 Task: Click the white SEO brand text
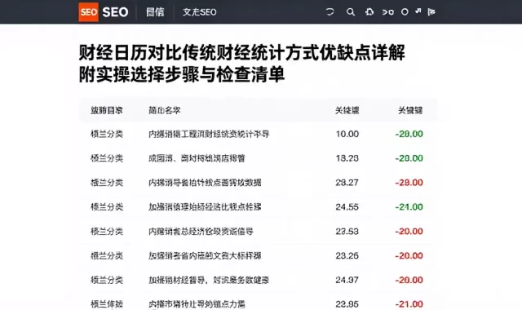point(115,12)
